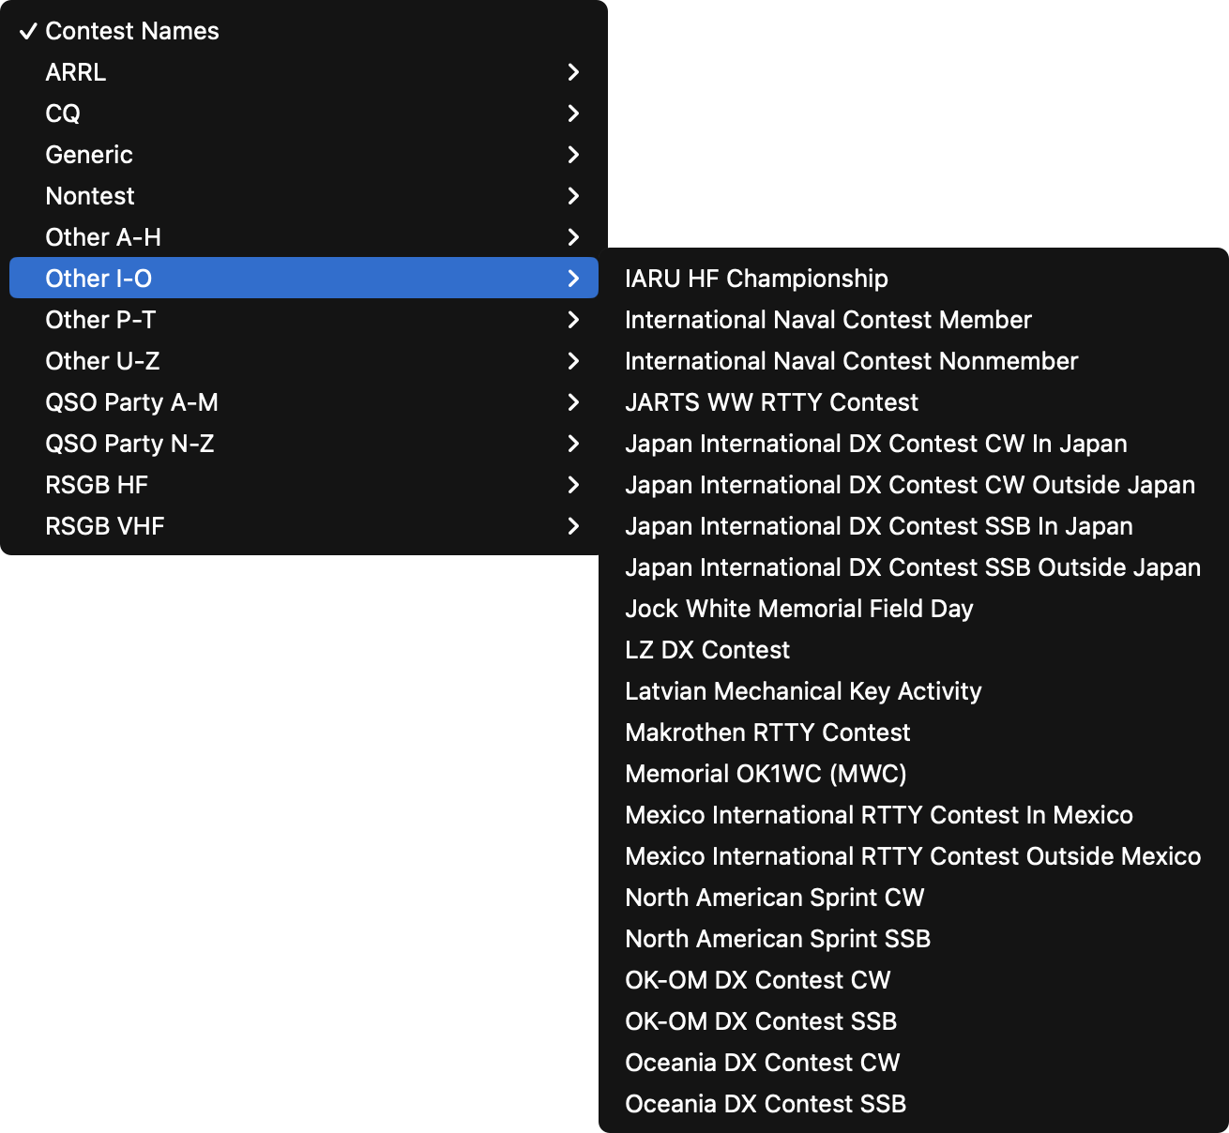Select Latvian Mechanical Key Activity
This screenshot has width=1229, height=1133.
tap(914, 691)
